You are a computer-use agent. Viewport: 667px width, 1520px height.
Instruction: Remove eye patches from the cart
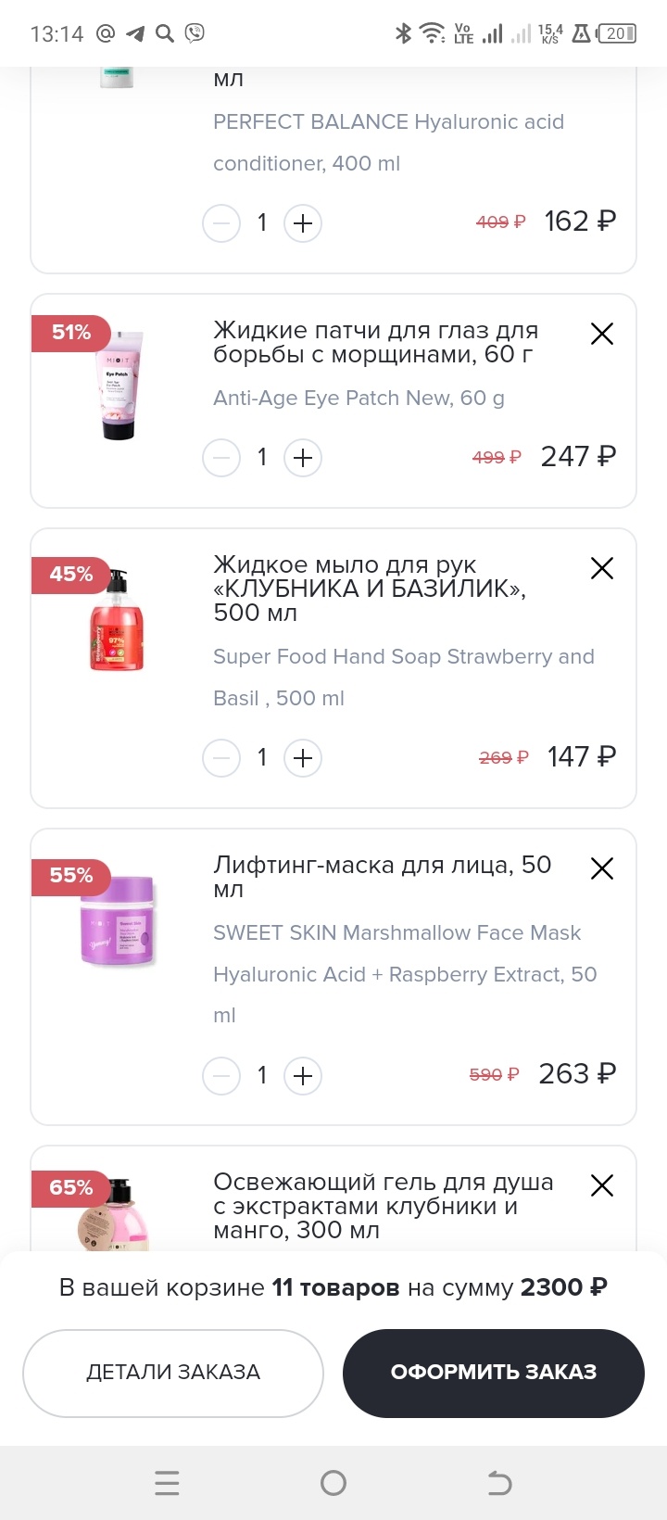[x=602, y=334]
